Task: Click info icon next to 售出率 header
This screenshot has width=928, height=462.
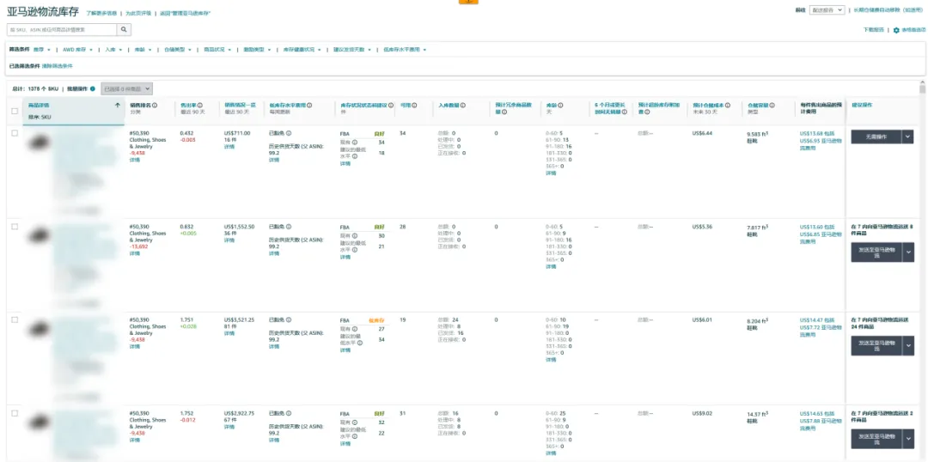Action: tap(200, 106)
